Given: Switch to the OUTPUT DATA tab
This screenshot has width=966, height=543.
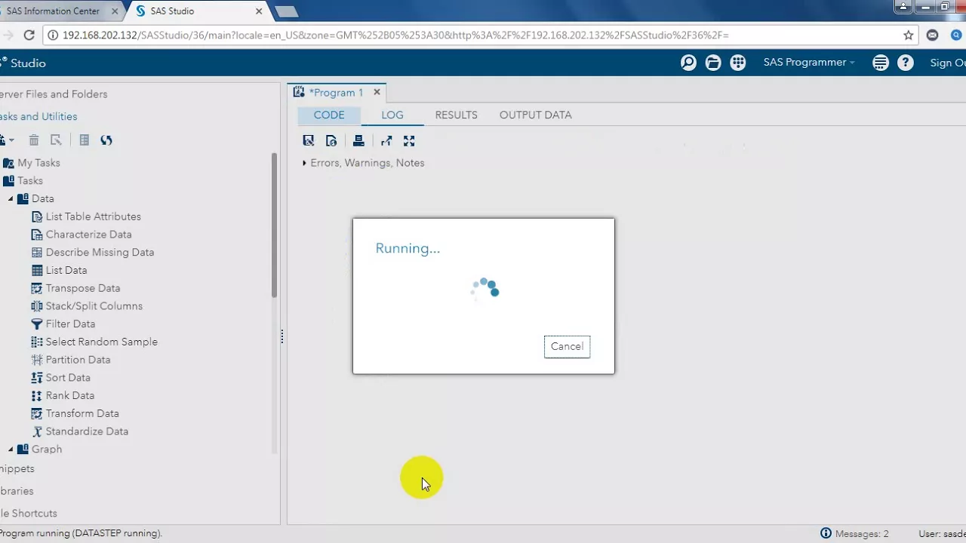Looking at the screenshot, I should point(535,115).
